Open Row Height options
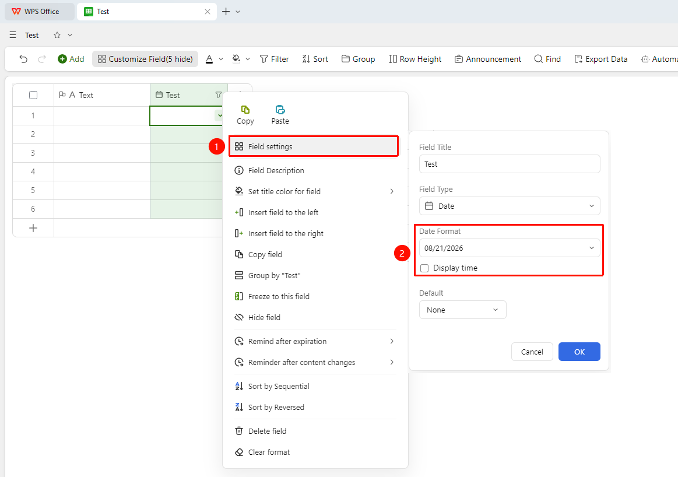678x477 pixels. (415, 59)
